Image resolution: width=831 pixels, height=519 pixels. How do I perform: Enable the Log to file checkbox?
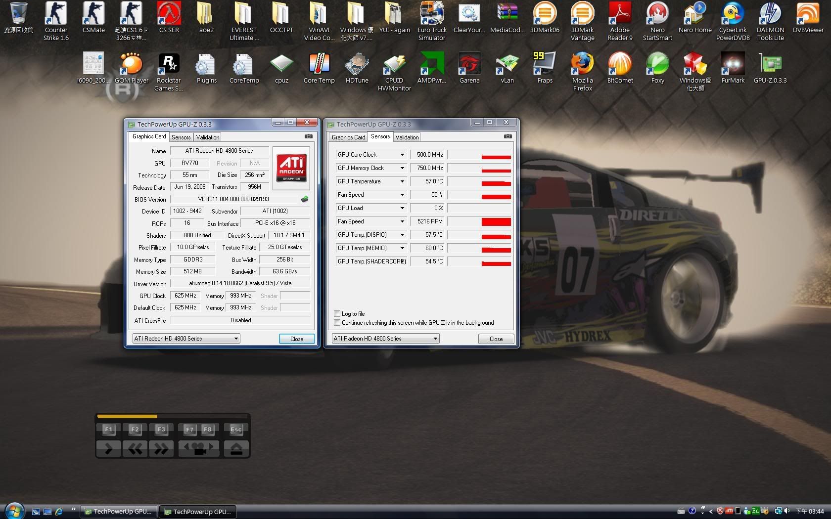337,314
